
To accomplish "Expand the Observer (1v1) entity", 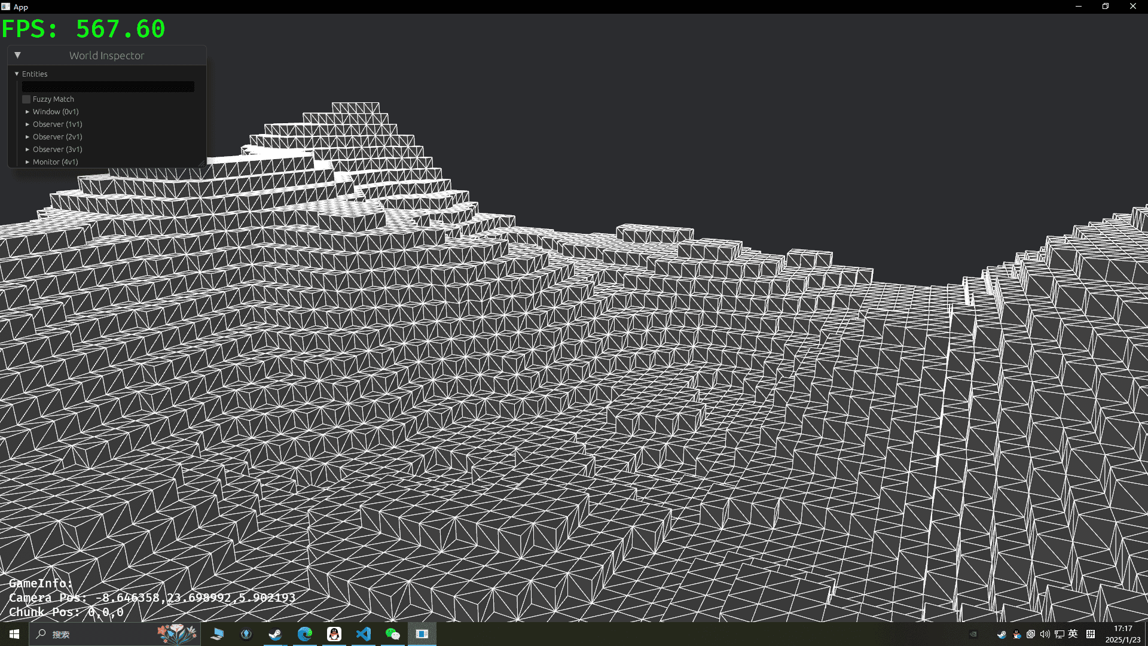I will [28, 124].
